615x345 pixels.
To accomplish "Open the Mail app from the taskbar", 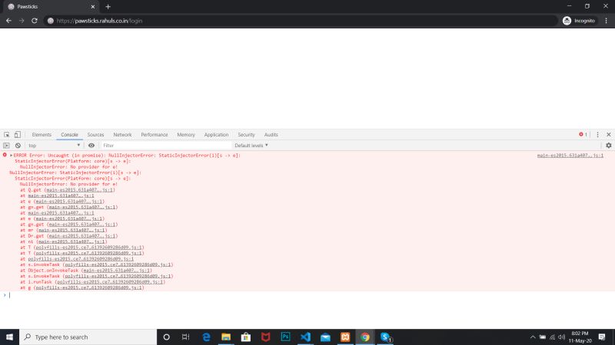I will click(x=325, y=337).
